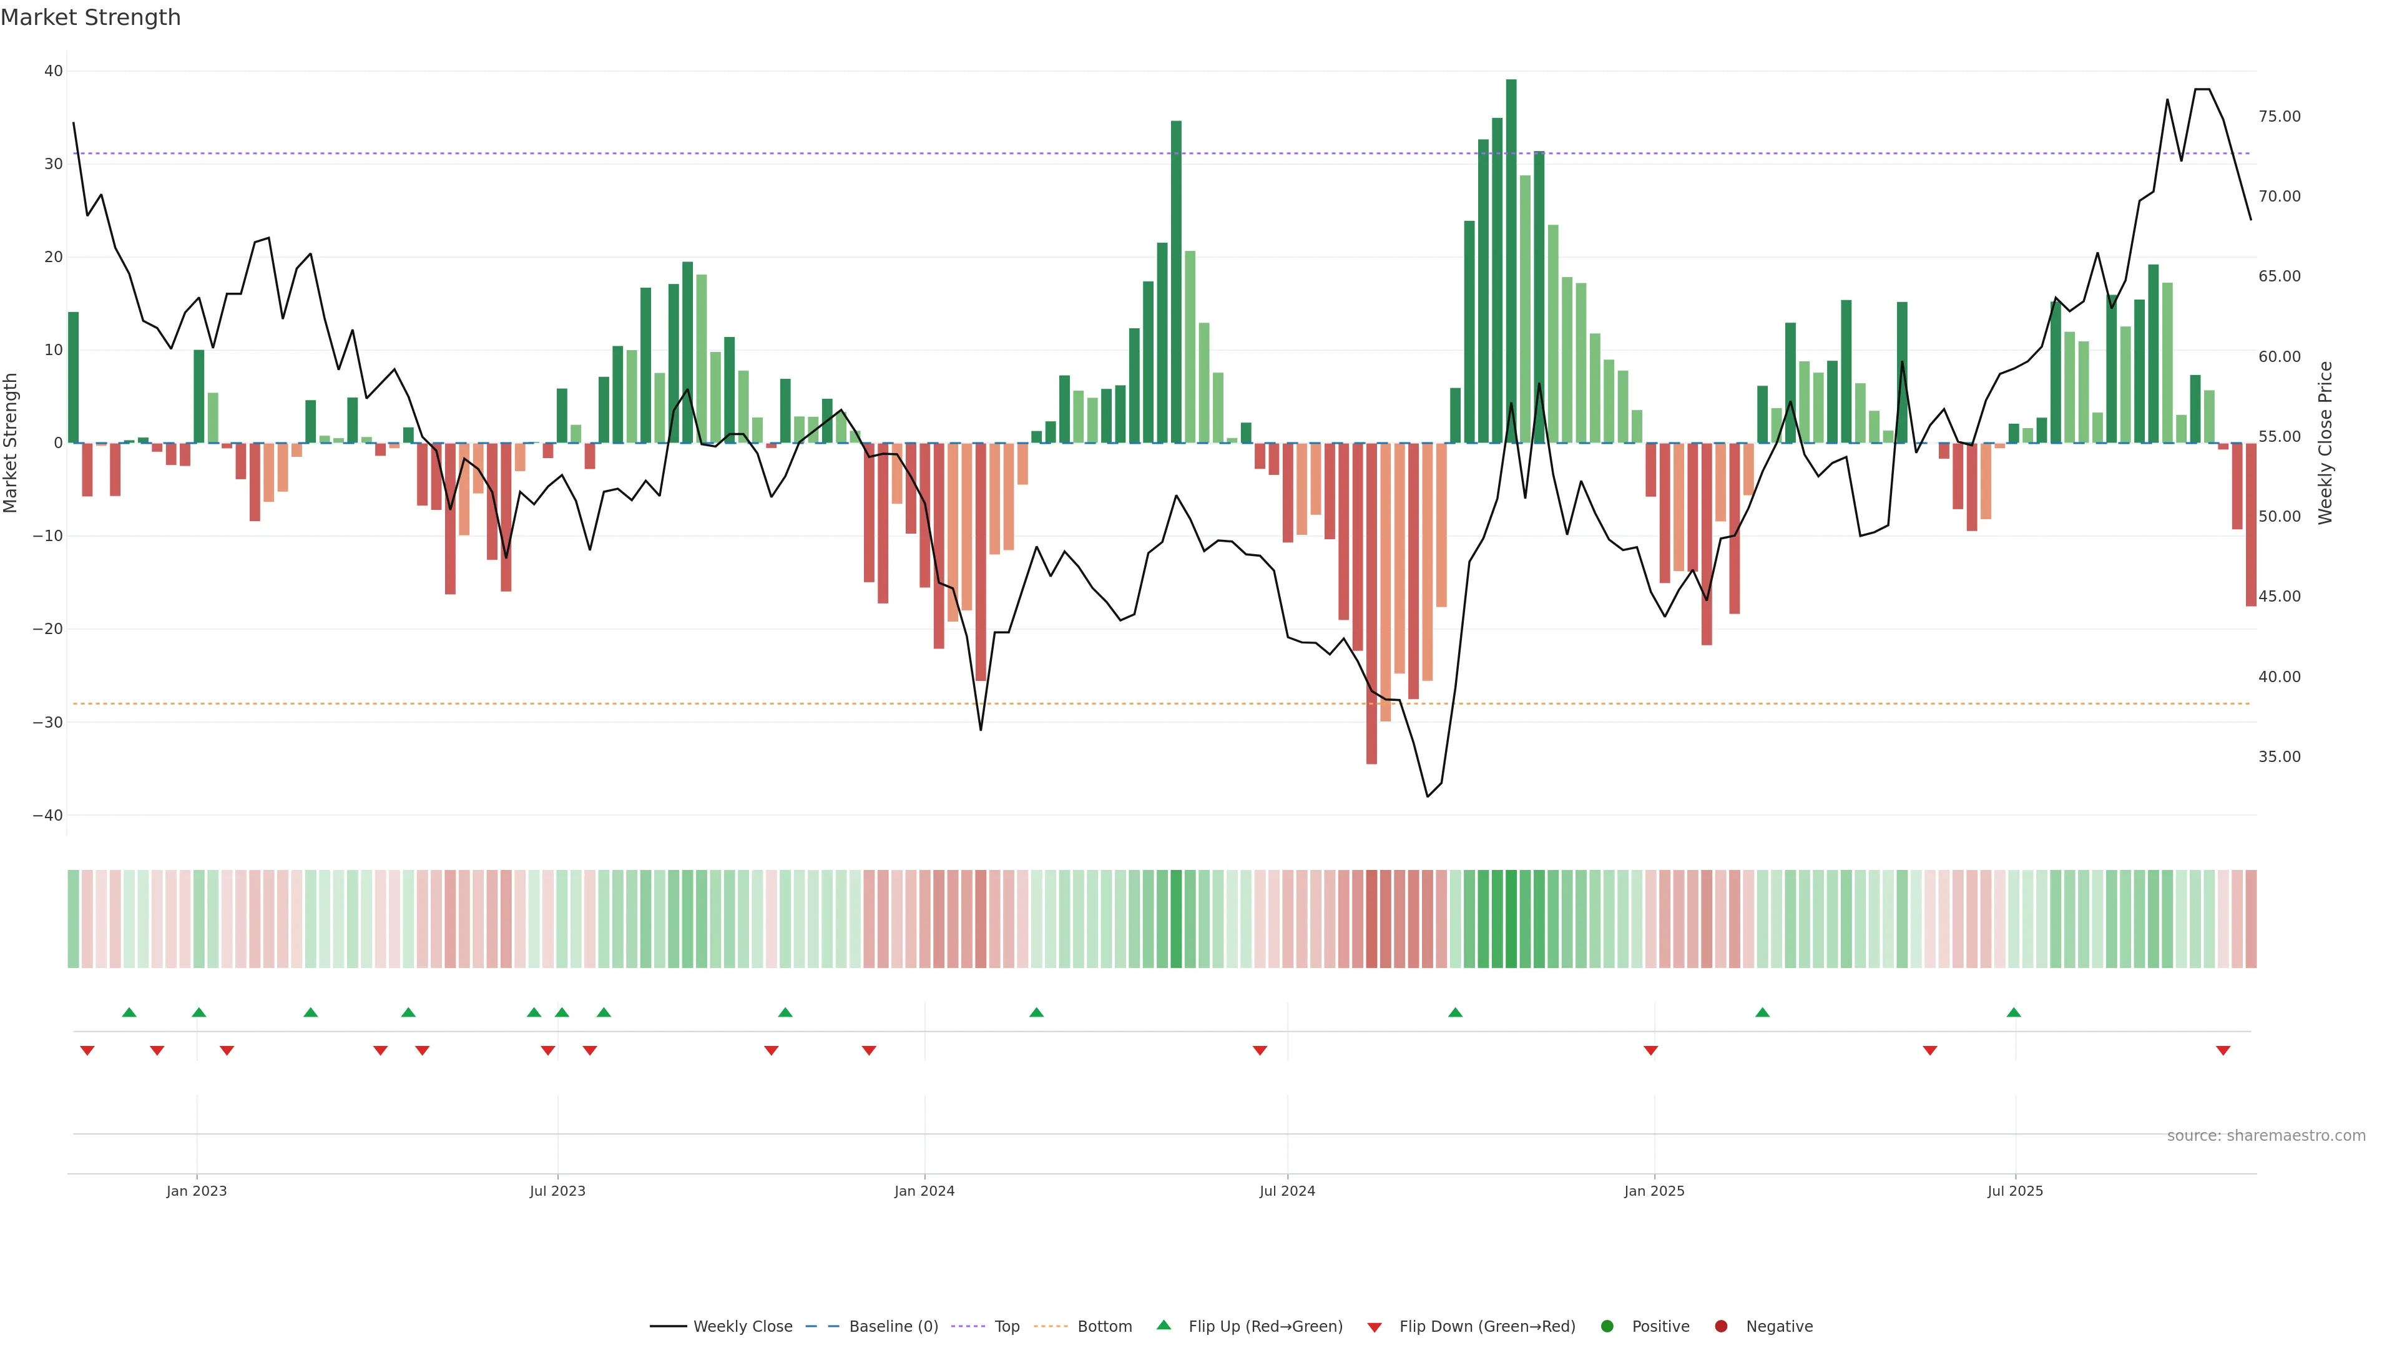Image resolution: width=2397 pixels, height=1348 pixels.
Task: Click Flip Up green triangle legend icon
Action: click(x=1163, y=1325)
